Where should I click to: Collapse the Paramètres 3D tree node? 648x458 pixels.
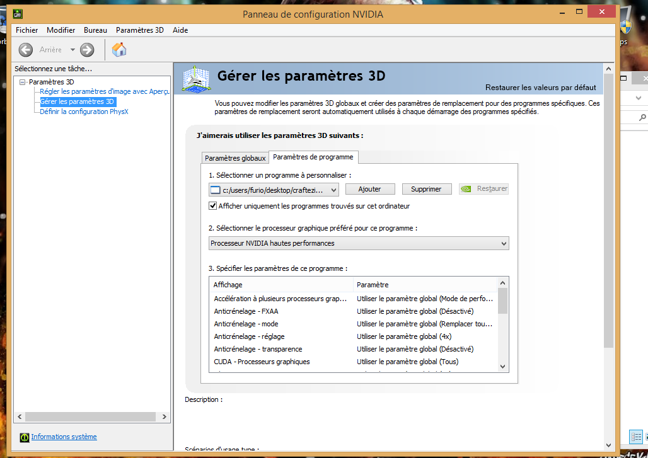click(23, 82)
